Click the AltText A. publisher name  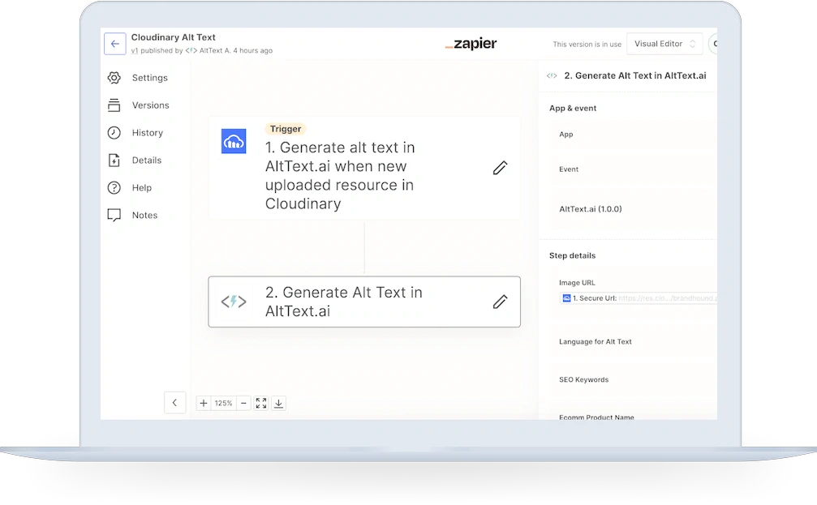tap(215, 50)
